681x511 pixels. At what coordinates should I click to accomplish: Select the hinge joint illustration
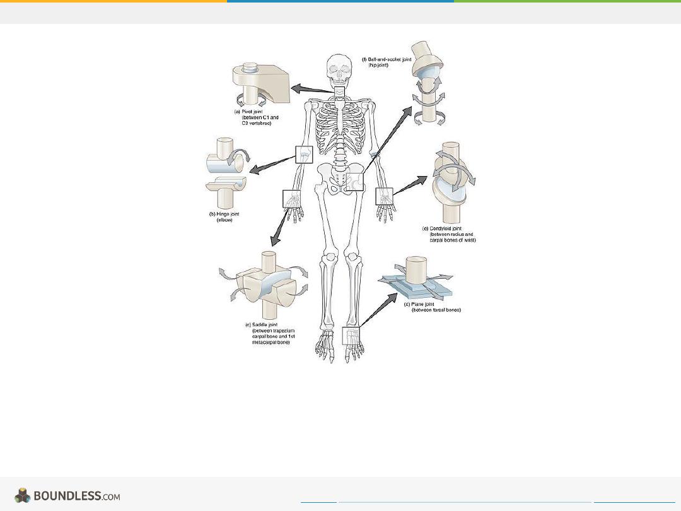pyautogui.click(x=227, y=173)
